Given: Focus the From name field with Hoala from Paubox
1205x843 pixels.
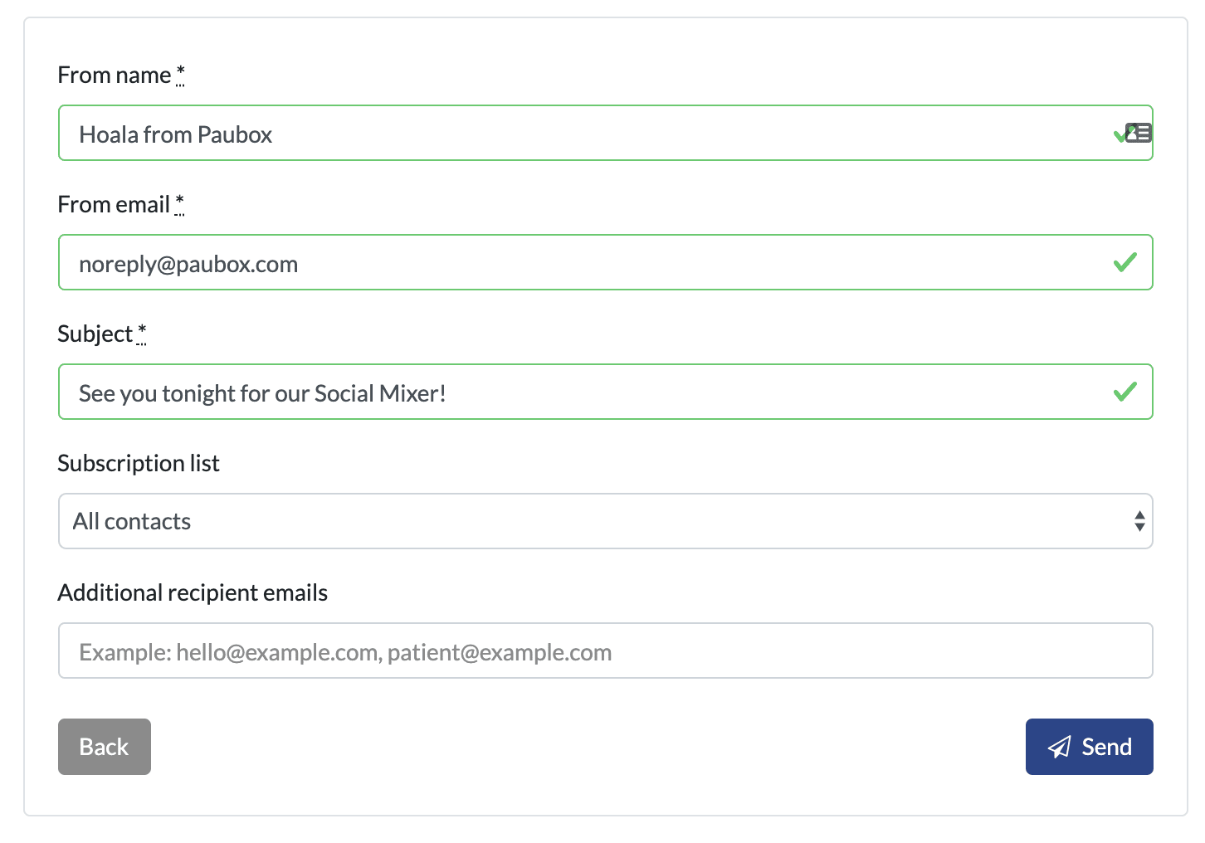Looking at the screenshot, I should 581,134.
